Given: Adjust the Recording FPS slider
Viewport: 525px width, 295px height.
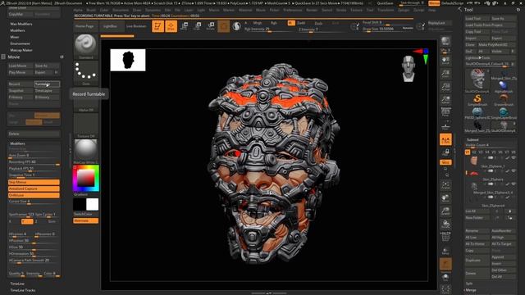Looking at the screenshot, I should 34,162.
